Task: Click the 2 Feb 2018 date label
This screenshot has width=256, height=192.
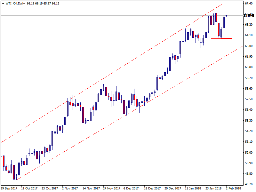Action: tap(233, 188)
